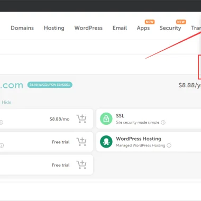Open the Security menu
This screenshot has height=201, width=201.
click(x=170, y=28)
